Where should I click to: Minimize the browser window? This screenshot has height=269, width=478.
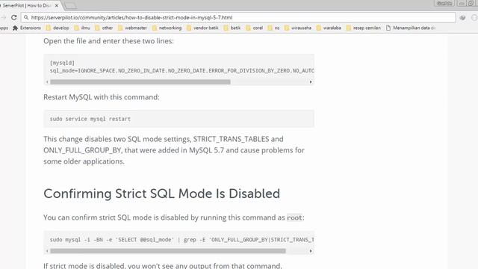(x=462, y=3)
